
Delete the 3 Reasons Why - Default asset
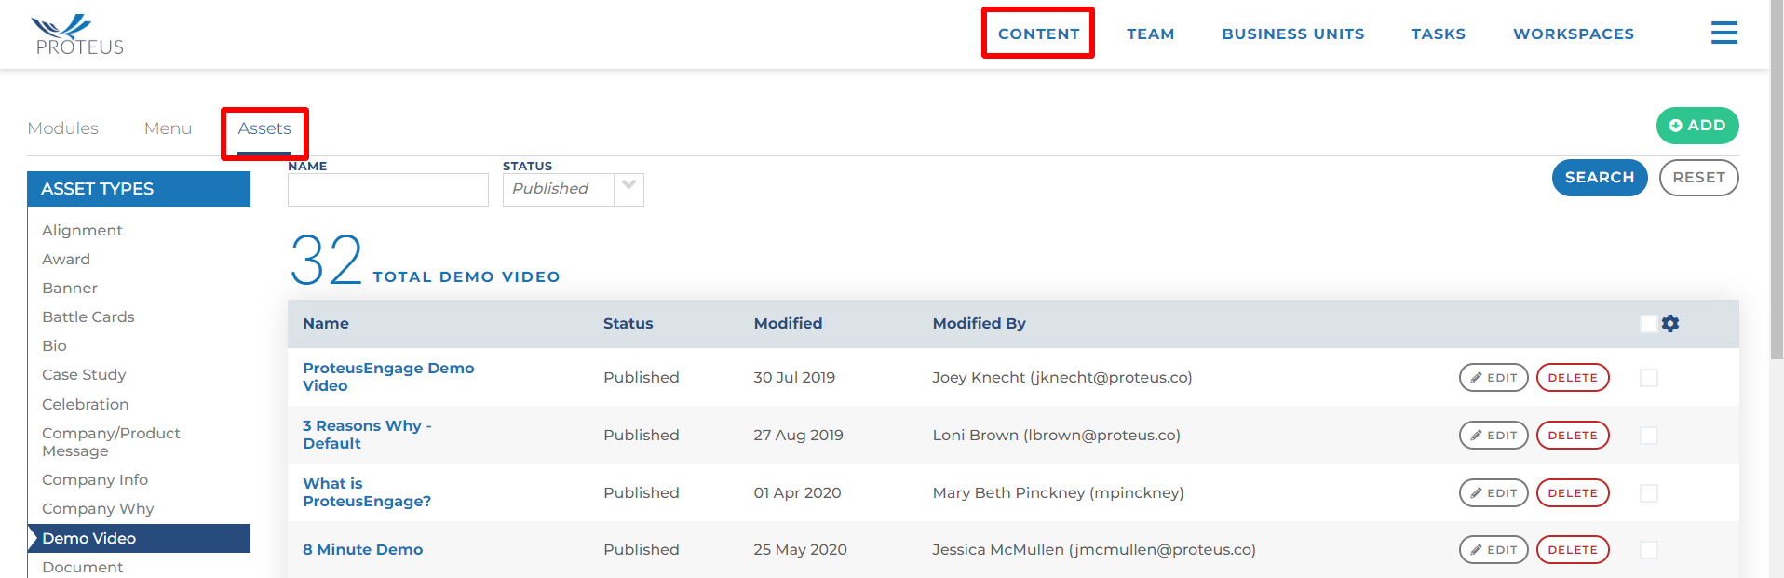[1573, 435]
